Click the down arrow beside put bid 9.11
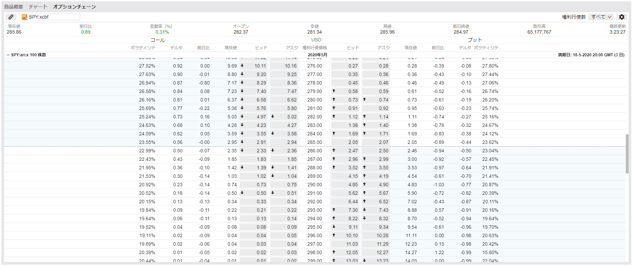This screenshot has width=634, height=267. (x=334, y=227)
